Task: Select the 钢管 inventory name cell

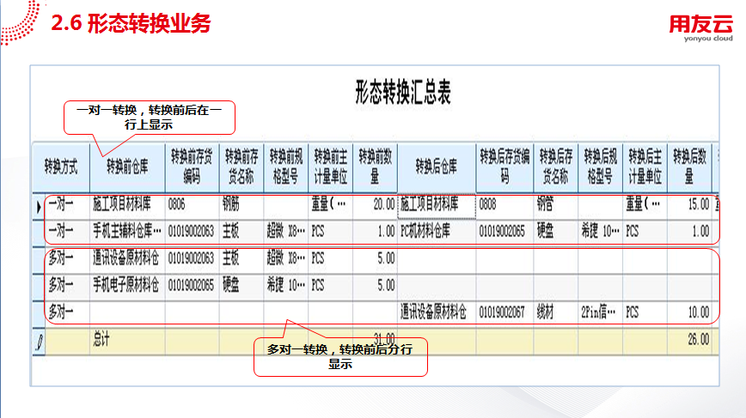Action: (556, 205)
